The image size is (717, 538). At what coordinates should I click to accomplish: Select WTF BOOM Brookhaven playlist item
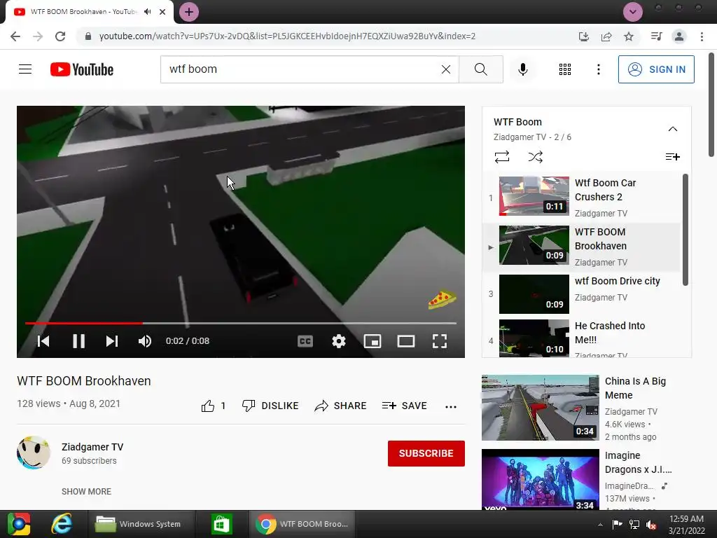(581, 246)
